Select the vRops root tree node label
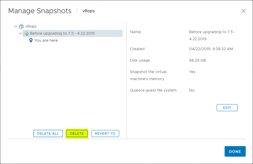 click(x=31, y=26)
